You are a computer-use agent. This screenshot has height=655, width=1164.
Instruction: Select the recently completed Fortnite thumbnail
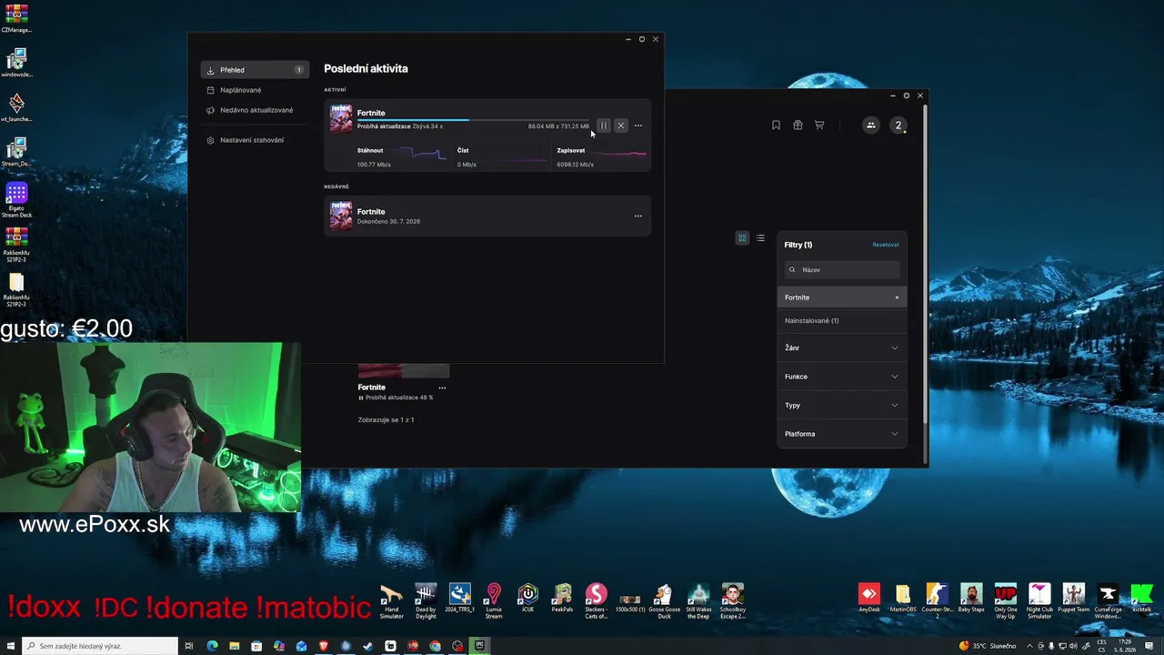coord(341,216)
